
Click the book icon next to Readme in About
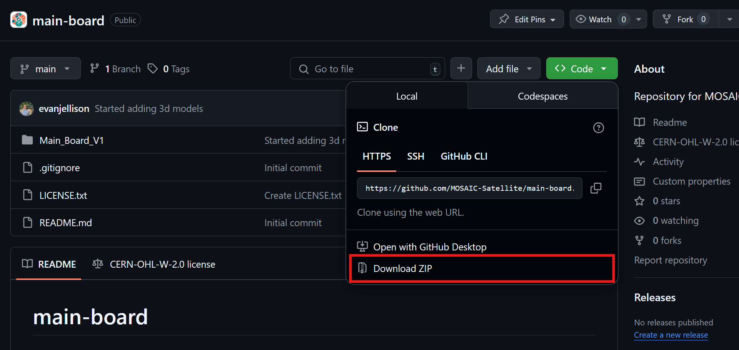point(639,122)
